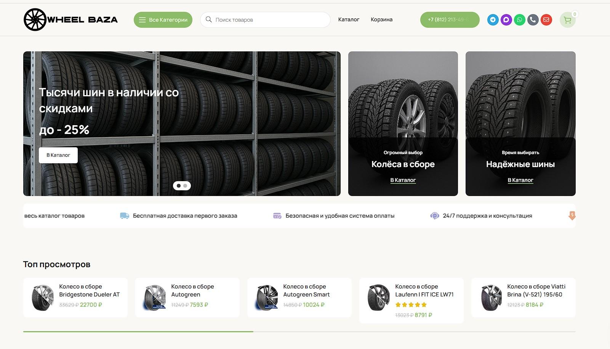The width and height of the screenshot is (610, 349).
Task: Open the red email icon
Action: point(546,19)
